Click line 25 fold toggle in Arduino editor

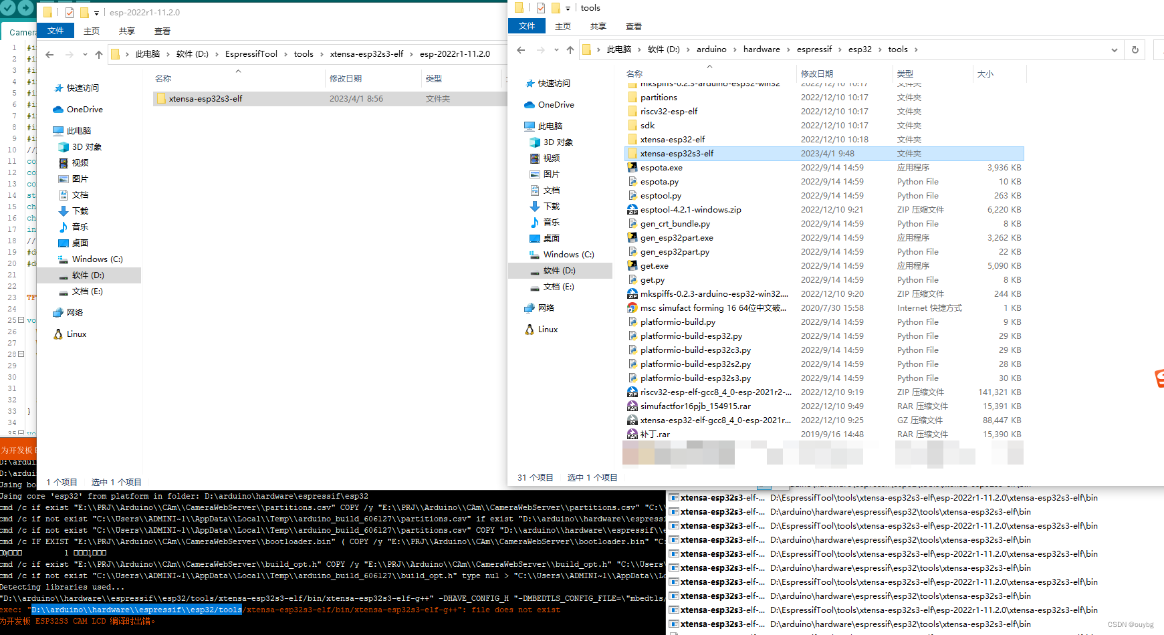click(21, 320)
